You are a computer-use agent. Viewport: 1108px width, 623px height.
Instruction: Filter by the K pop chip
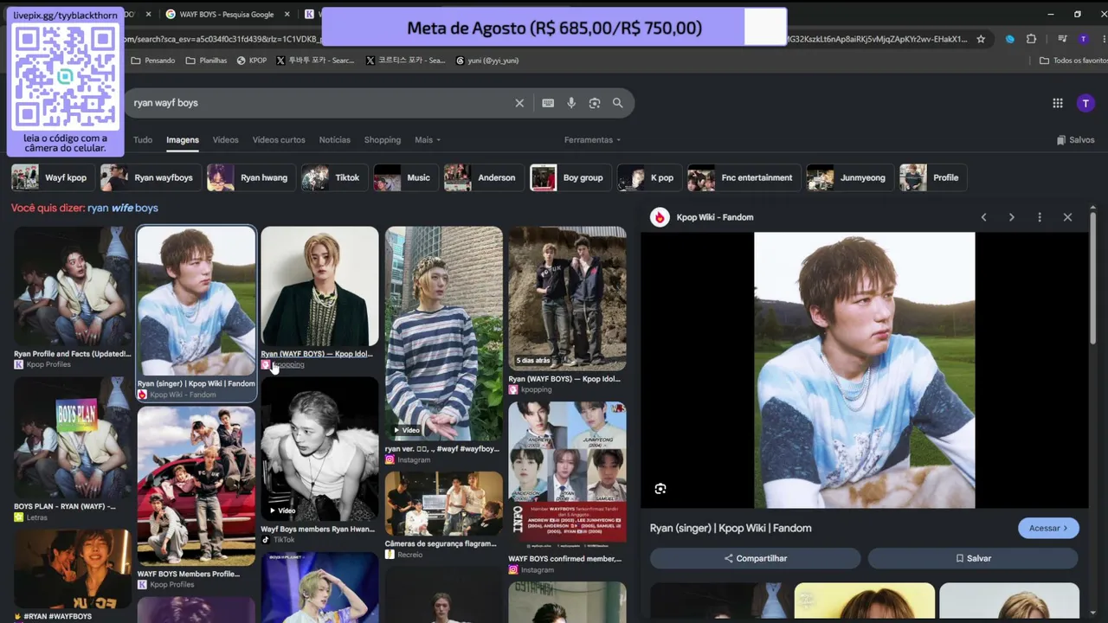649,178
